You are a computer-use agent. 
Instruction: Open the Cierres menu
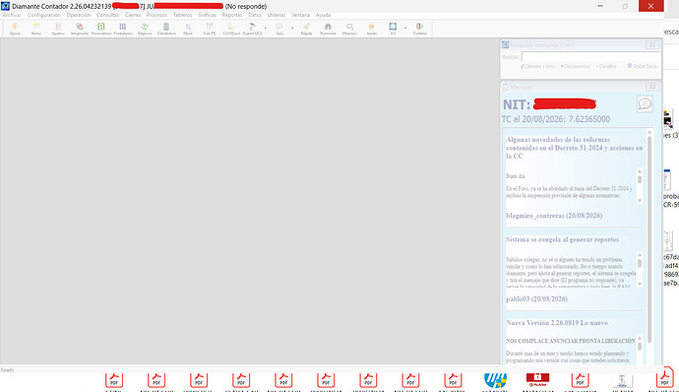pos(133,15)
